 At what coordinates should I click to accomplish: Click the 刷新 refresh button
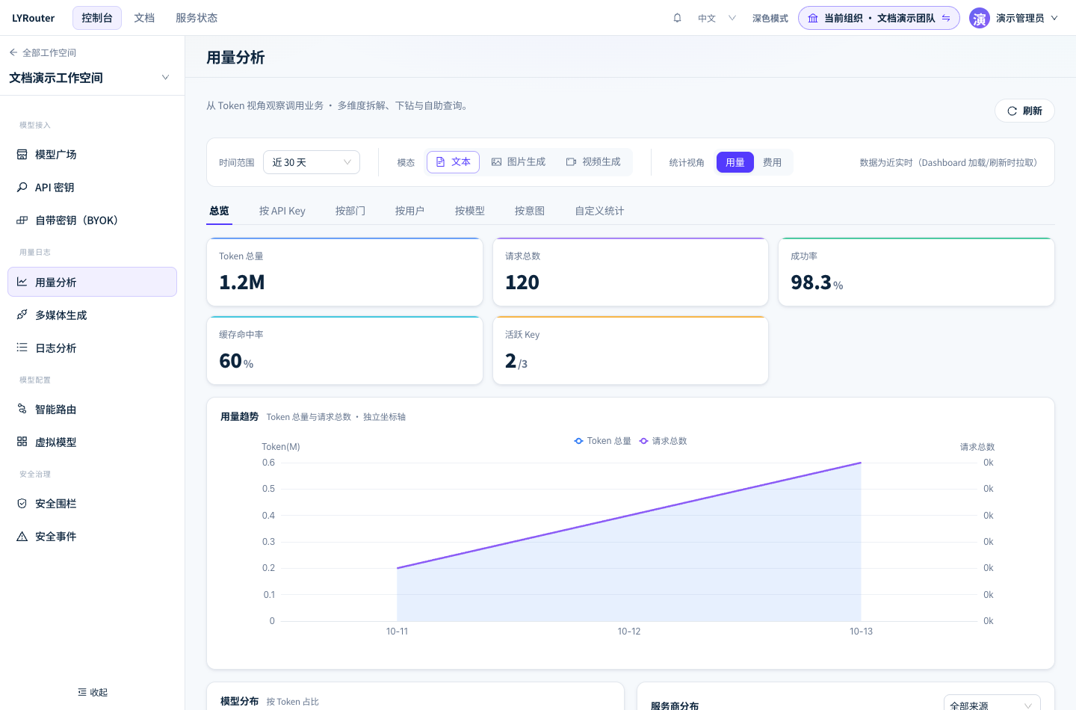click(1024, 111)
